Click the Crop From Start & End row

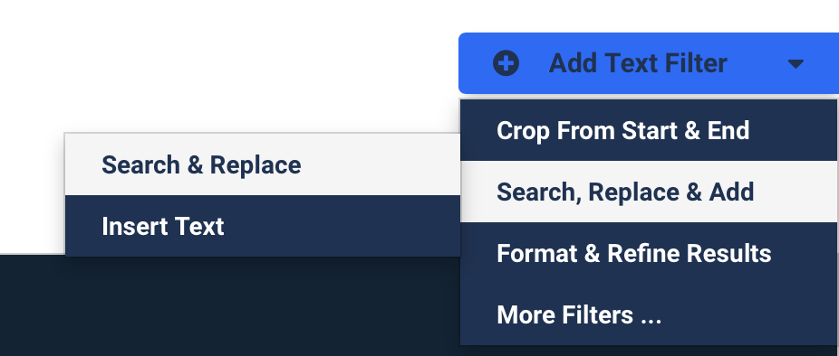coord(649,130)
